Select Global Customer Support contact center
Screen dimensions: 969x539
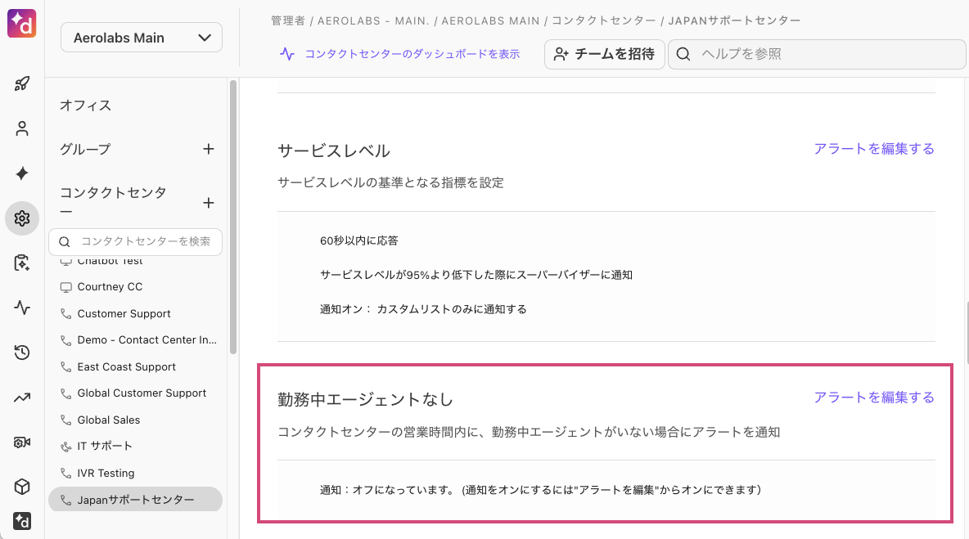142,393
